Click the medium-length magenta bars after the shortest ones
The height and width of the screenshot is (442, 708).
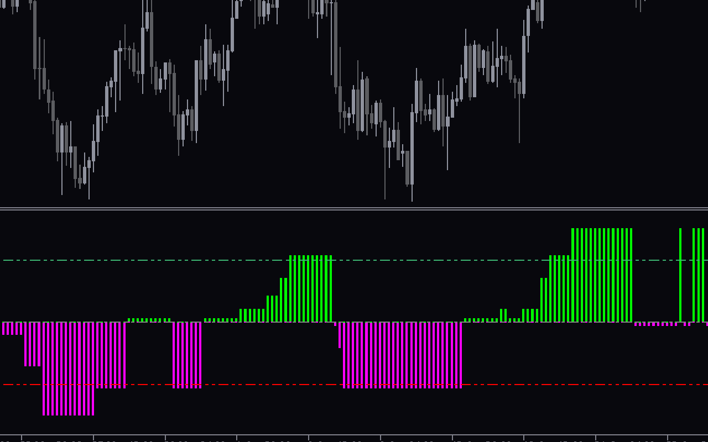[x=33, y=344]
